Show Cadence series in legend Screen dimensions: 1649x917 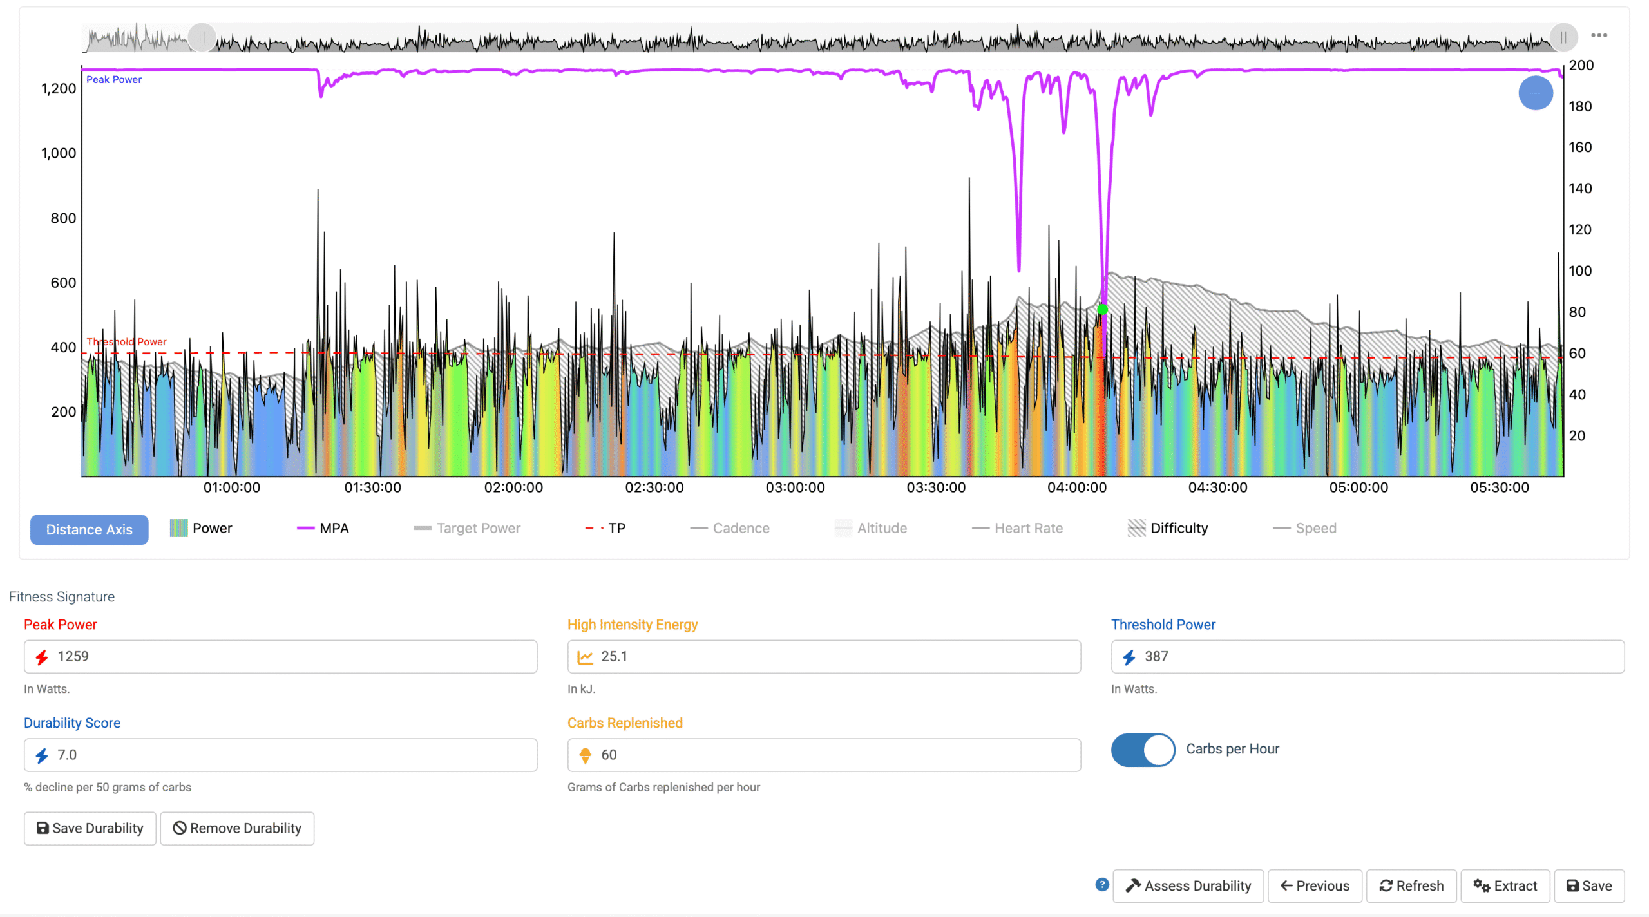click(730, 528)
